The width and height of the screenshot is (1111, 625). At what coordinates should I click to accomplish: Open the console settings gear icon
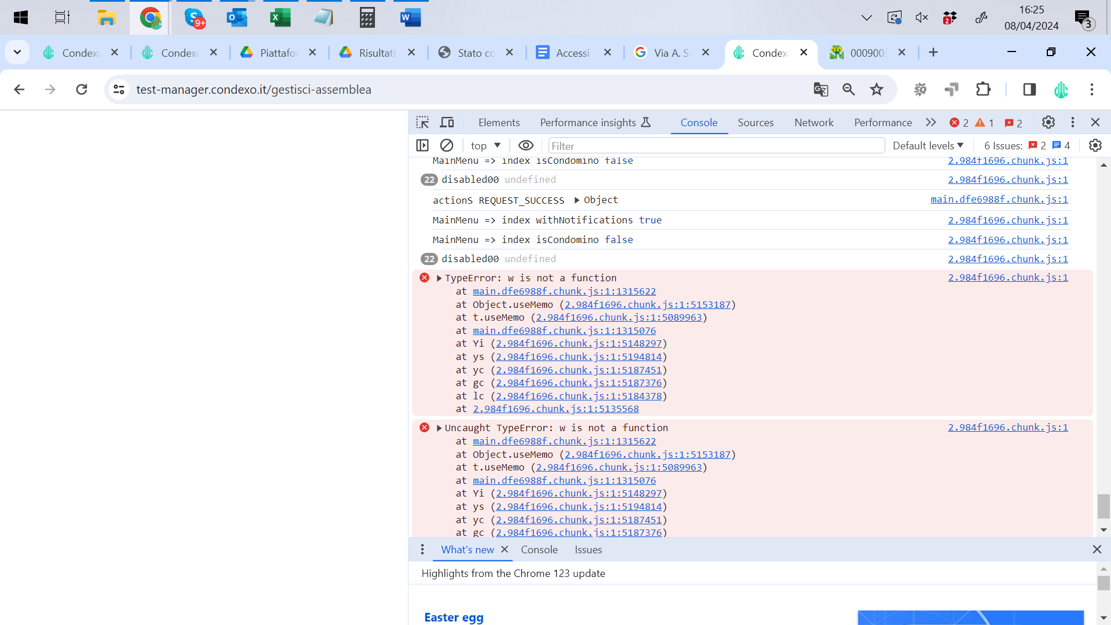1095,145
